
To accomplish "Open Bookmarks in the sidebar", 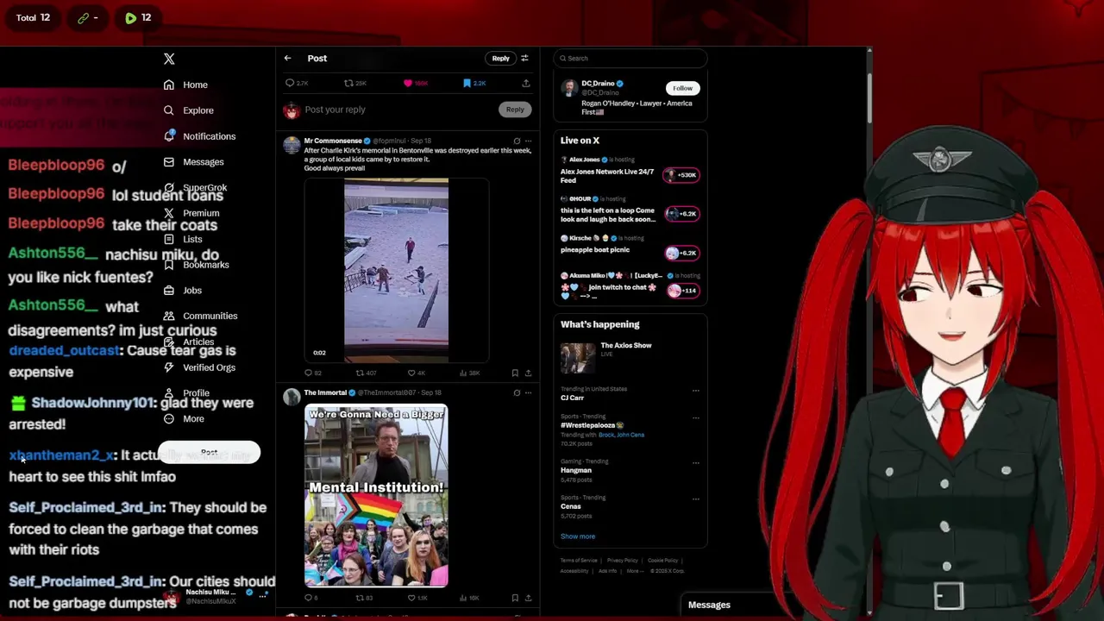I will tap(196, 265).
